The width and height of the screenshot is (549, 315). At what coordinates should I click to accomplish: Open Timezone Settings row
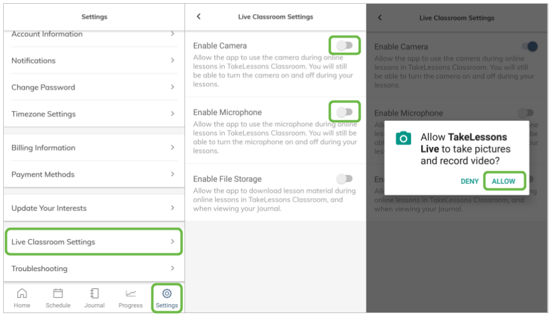94,113
